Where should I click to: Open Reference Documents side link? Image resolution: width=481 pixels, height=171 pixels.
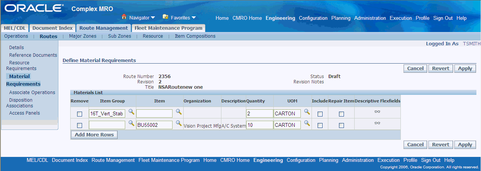pos(33,55)
